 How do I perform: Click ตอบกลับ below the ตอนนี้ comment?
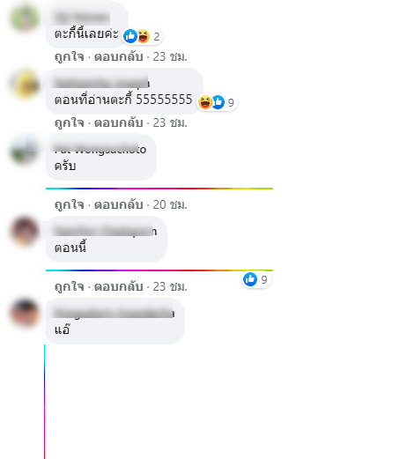[x=119, y=286]
